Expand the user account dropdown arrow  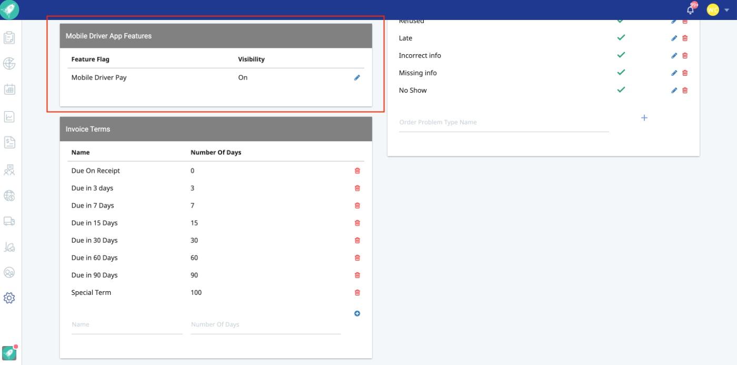(x=727, y=10)
